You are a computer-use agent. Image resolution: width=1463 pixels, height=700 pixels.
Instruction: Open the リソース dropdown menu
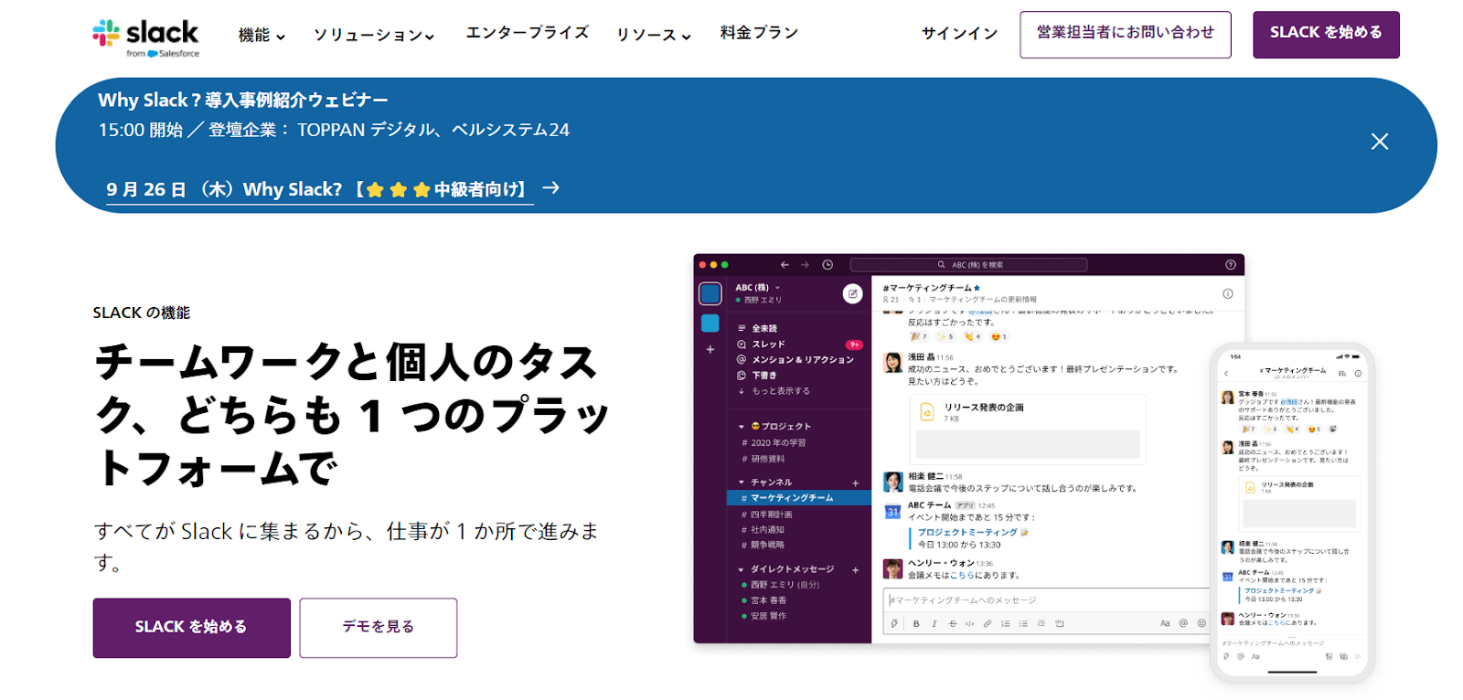click(653, 35)
